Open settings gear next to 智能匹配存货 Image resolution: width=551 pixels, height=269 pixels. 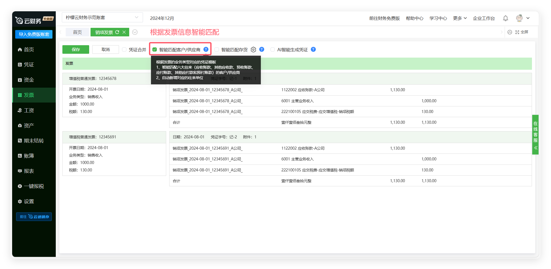point(253,50)
